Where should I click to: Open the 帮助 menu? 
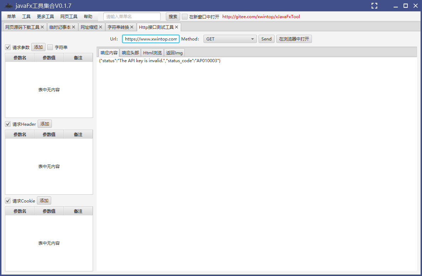coord(88,17)
